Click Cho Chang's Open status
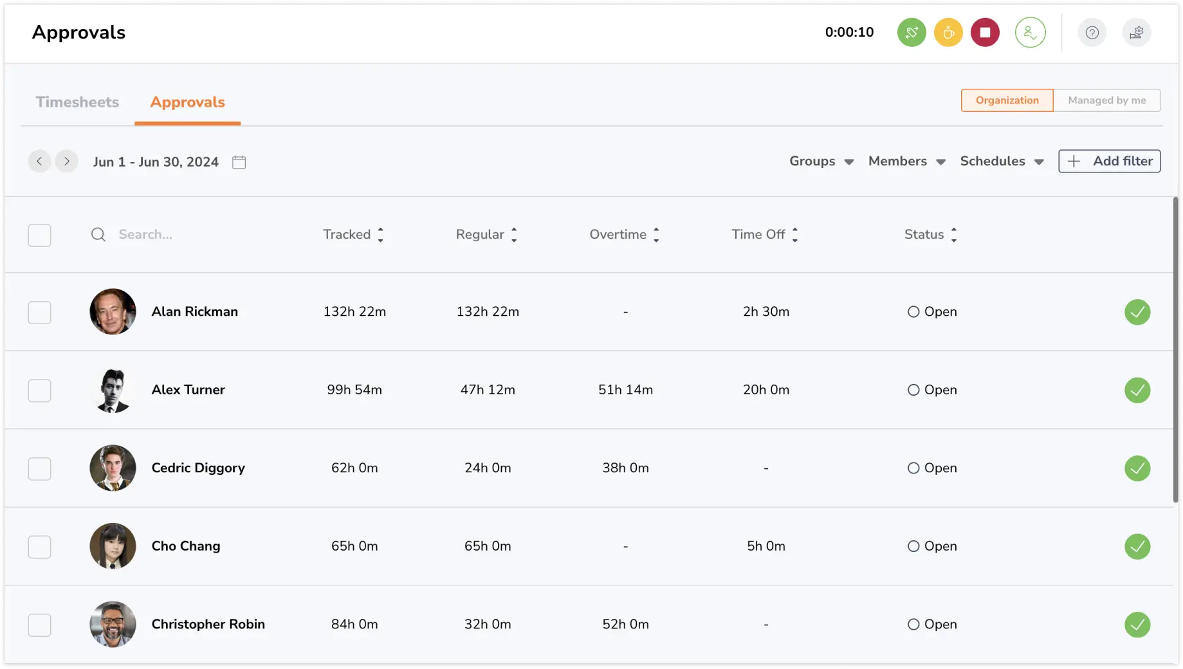The height and width of the screenshot is (669, 1183). tap(931, 546)
